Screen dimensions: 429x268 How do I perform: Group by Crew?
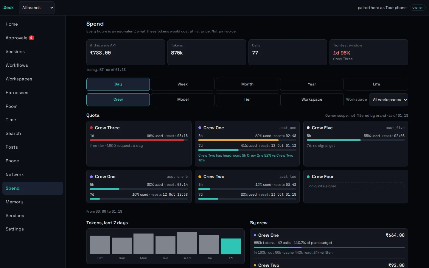pyautogui.click(x=118, y=99)
